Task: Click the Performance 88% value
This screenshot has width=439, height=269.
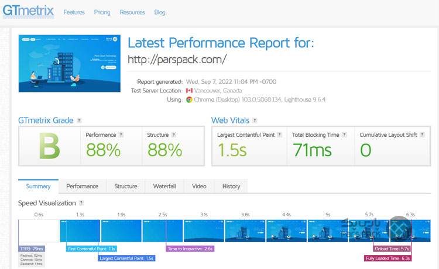Action: point(103,150)
